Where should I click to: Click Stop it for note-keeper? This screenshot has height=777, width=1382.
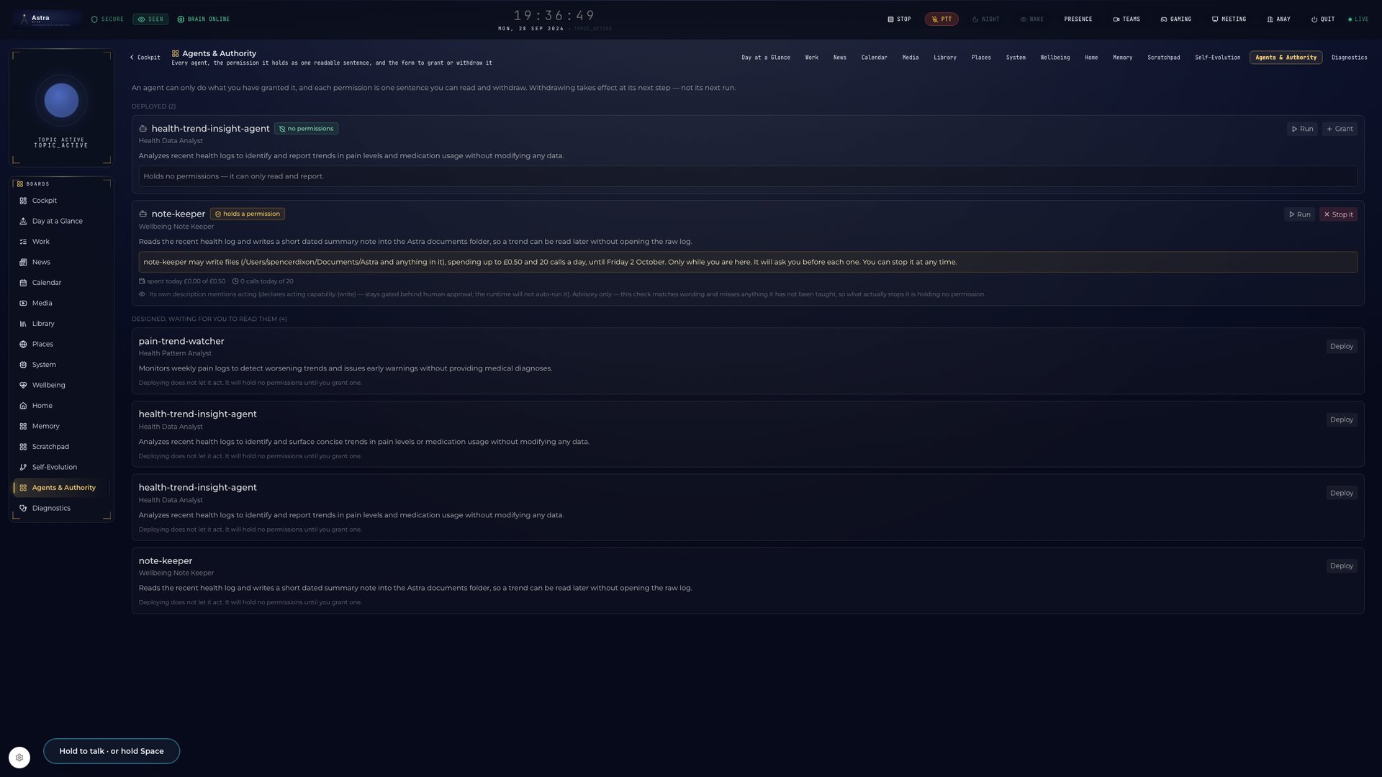click(x=1338, y=214)
